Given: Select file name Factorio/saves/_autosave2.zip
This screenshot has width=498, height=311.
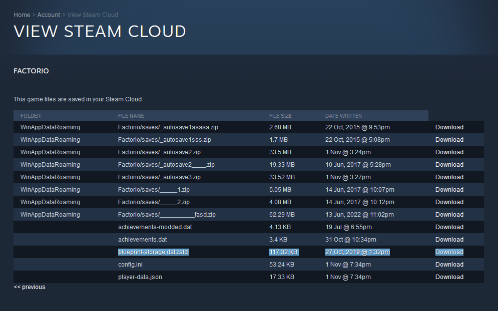Looking at the screenshot, I should coord(159,152).
